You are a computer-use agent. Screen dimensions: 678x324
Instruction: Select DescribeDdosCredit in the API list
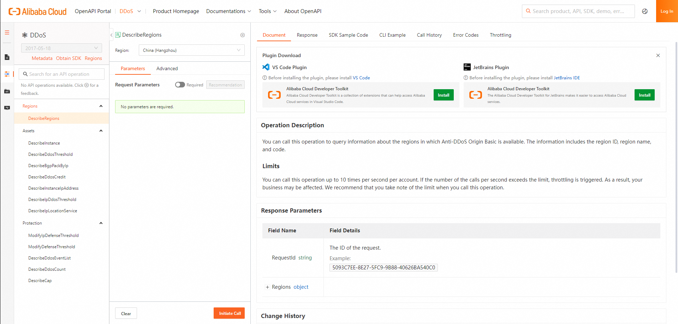pyautogui.click(x=47, y=177)
